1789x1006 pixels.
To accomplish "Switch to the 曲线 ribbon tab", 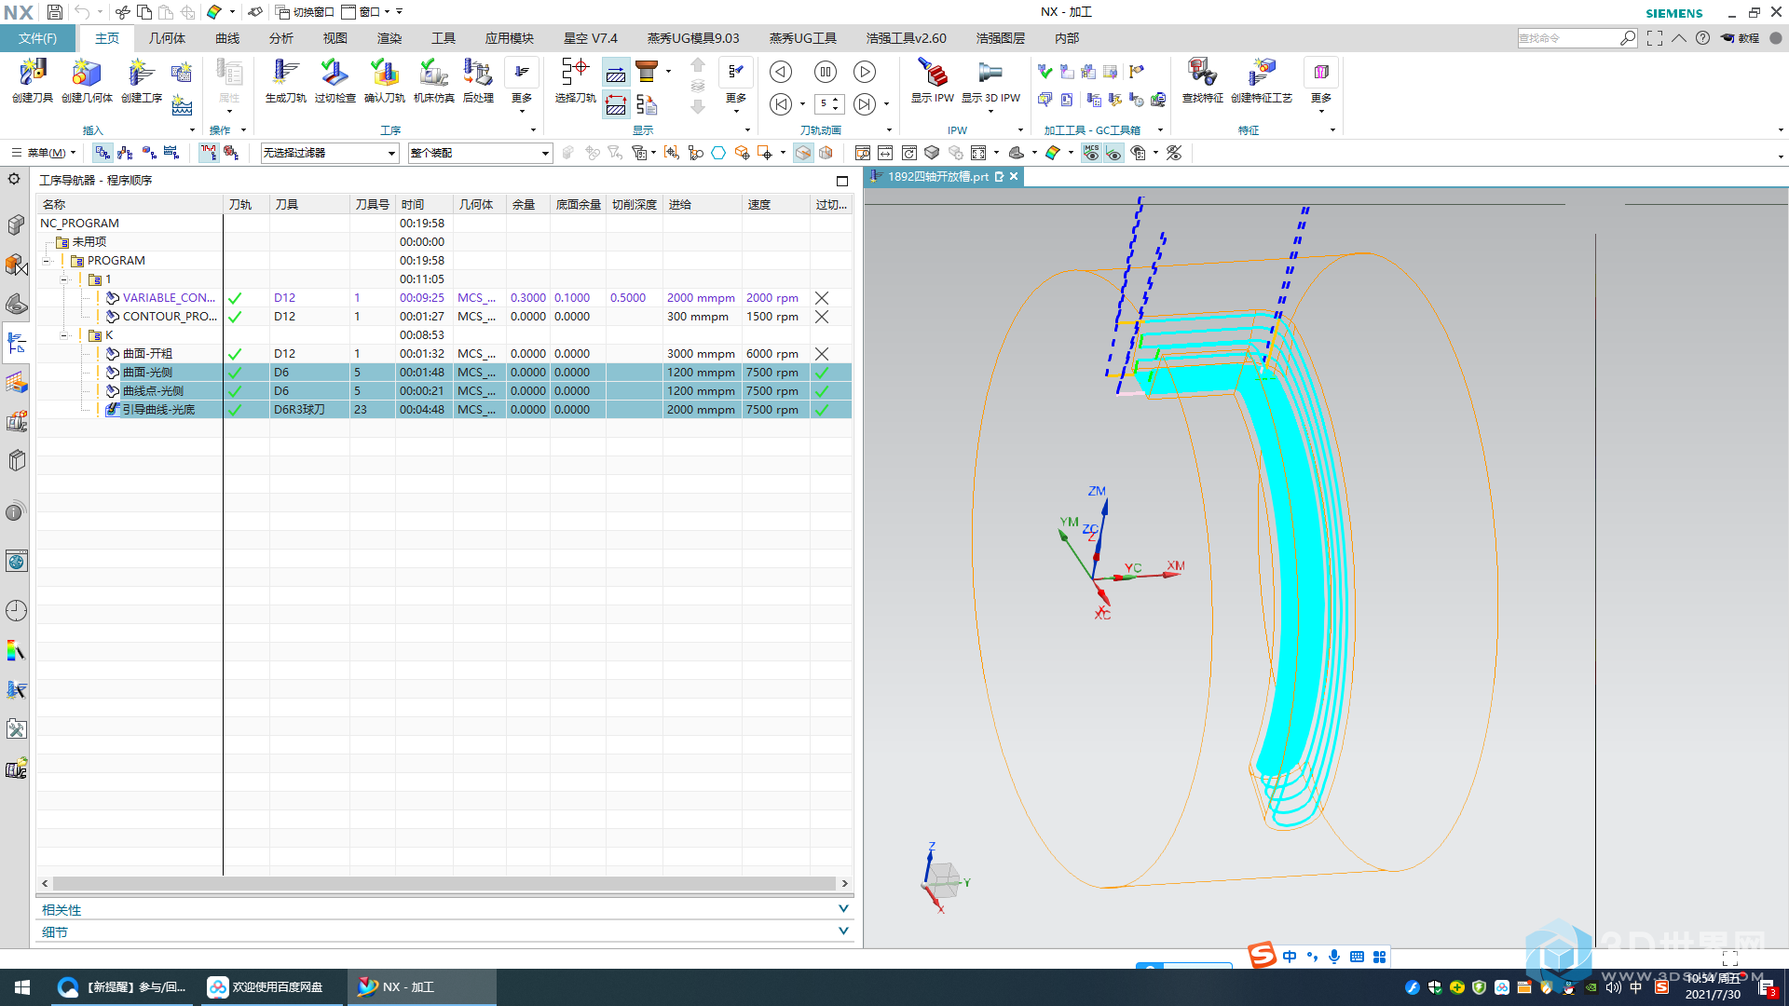I will coord(227,38).
